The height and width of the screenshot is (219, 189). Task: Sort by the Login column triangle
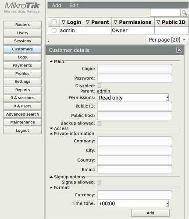pyautogui.click(x=64, y=22)
